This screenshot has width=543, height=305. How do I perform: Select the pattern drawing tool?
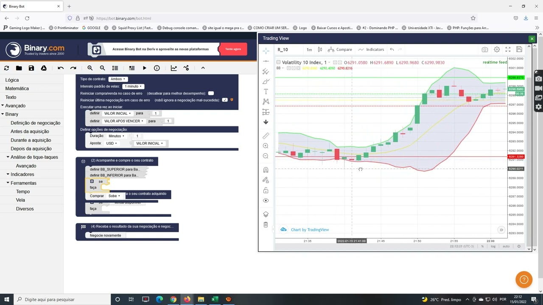tap(266, 102)
